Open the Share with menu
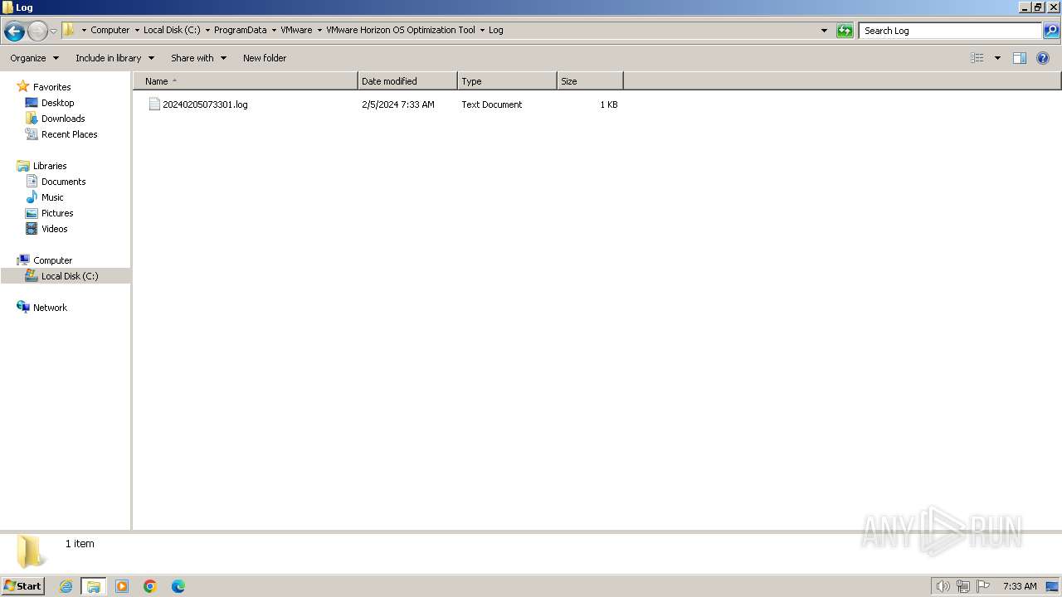The width and height of the screenshot is (1062, 597). [198, 58]
